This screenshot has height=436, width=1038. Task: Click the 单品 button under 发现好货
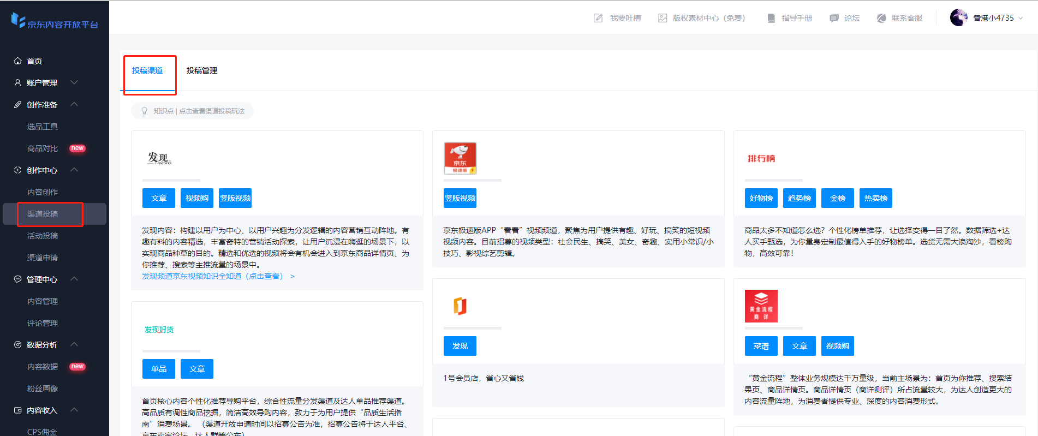[159, 369]
